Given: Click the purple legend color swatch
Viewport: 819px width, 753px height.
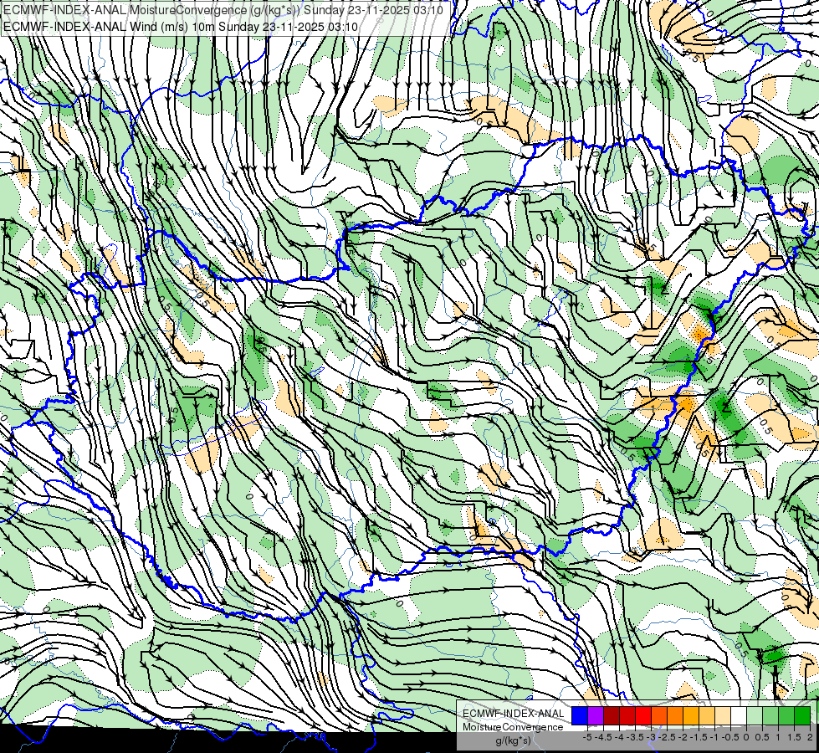Looking at the screenshot, I should tap(596, 715).
